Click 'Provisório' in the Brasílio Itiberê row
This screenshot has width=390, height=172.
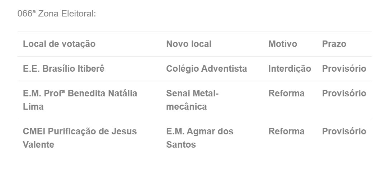coord(344,68)
